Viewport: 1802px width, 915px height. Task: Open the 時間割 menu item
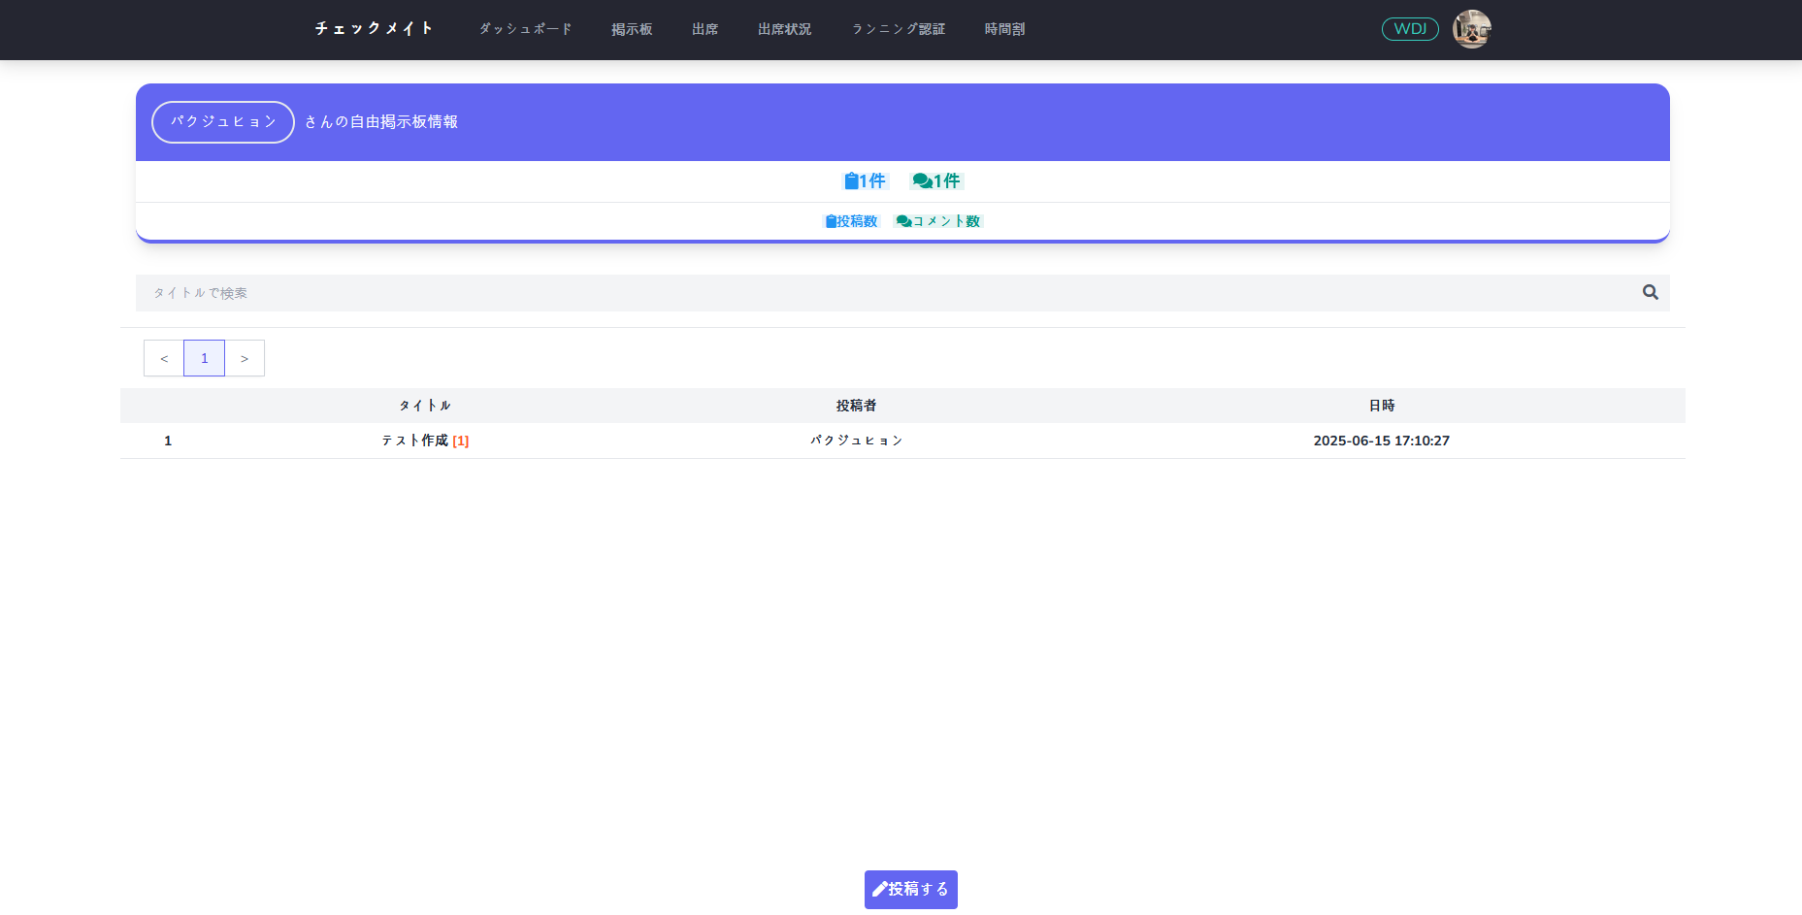pos(1004,29)
